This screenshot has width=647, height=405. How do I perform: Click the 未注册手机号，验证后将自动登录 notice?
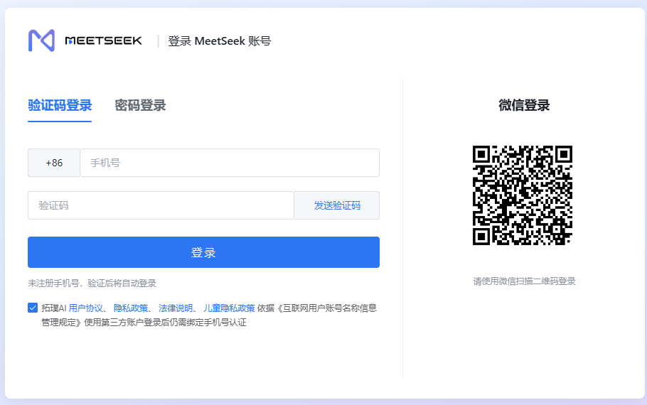click(x=92, y=283)
